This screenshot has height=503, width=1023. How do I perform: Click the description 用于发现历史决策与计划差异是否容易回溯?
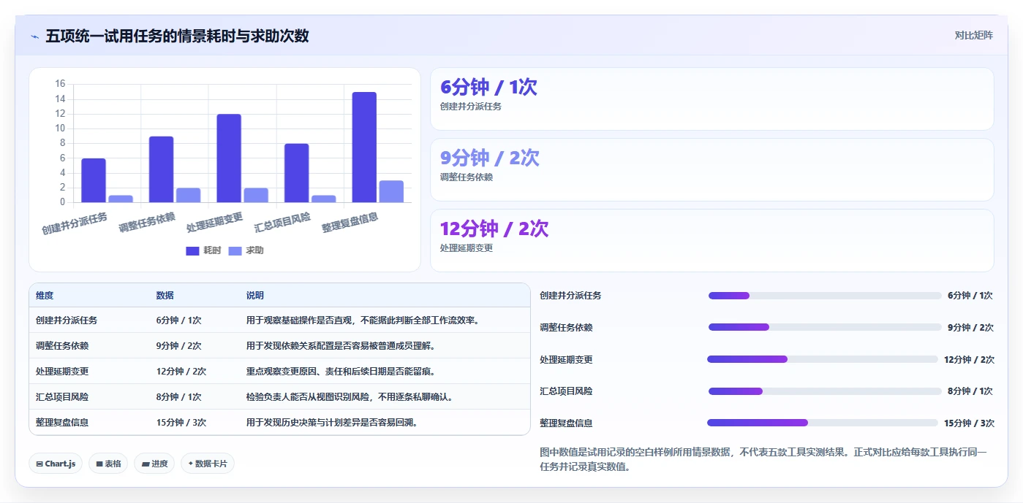pos(333,423)
